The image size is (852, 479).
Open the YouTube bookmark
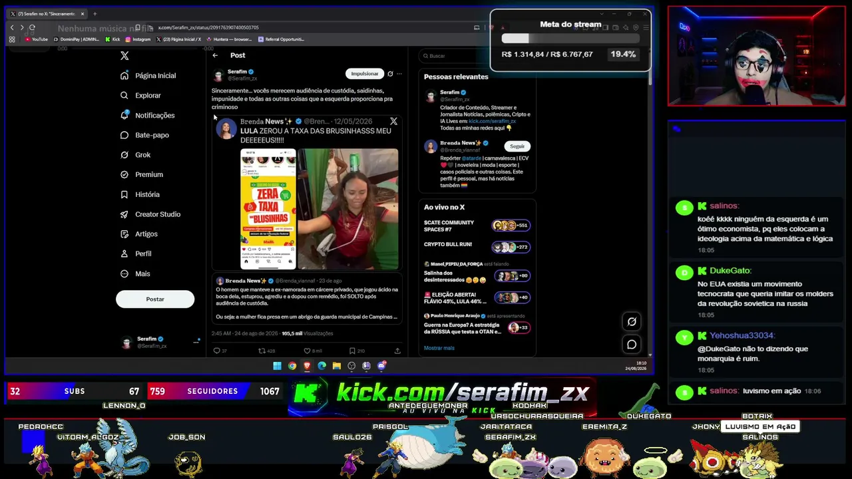tap(37, 39)
